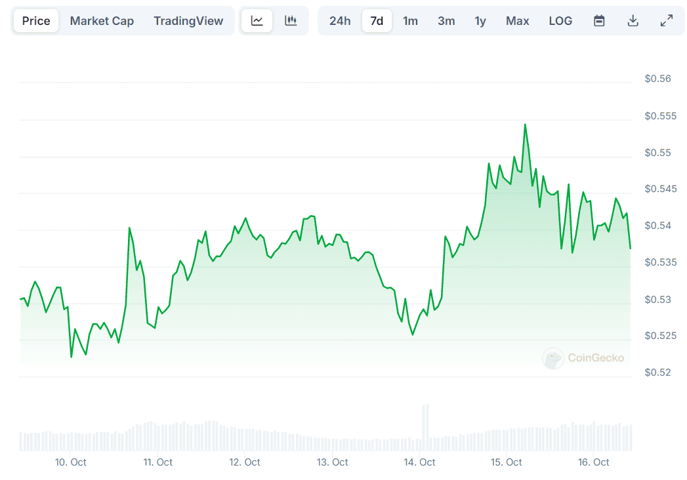Set the chart range to 1y

click(480, 20)
